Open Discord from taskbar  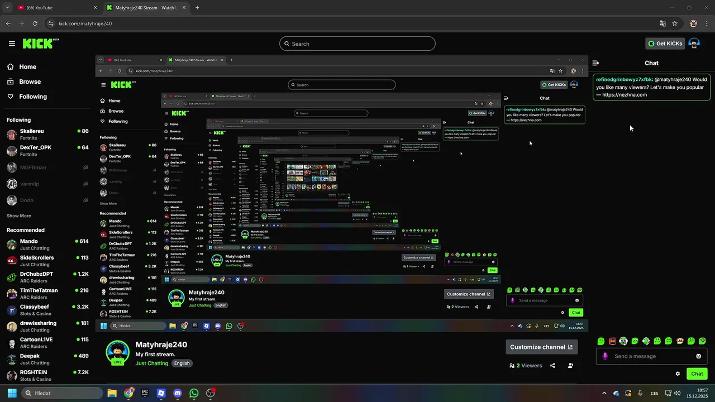point(178,393)
